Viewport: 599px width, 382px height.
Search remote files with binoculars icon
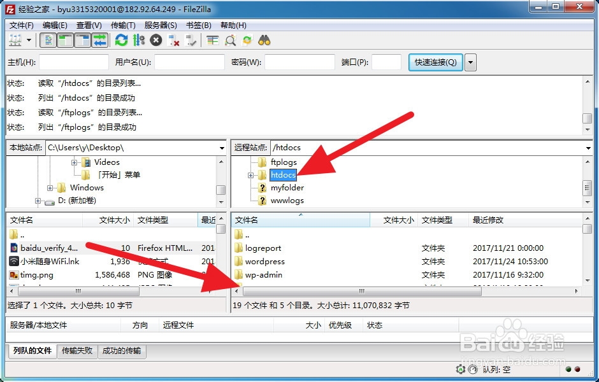tap(264, 40)
